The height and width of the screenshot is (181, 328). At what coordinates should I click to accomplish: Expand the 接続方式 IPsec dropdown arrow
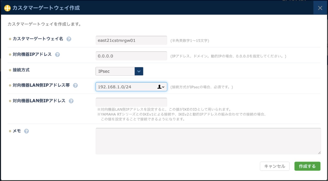coord(139,71)
